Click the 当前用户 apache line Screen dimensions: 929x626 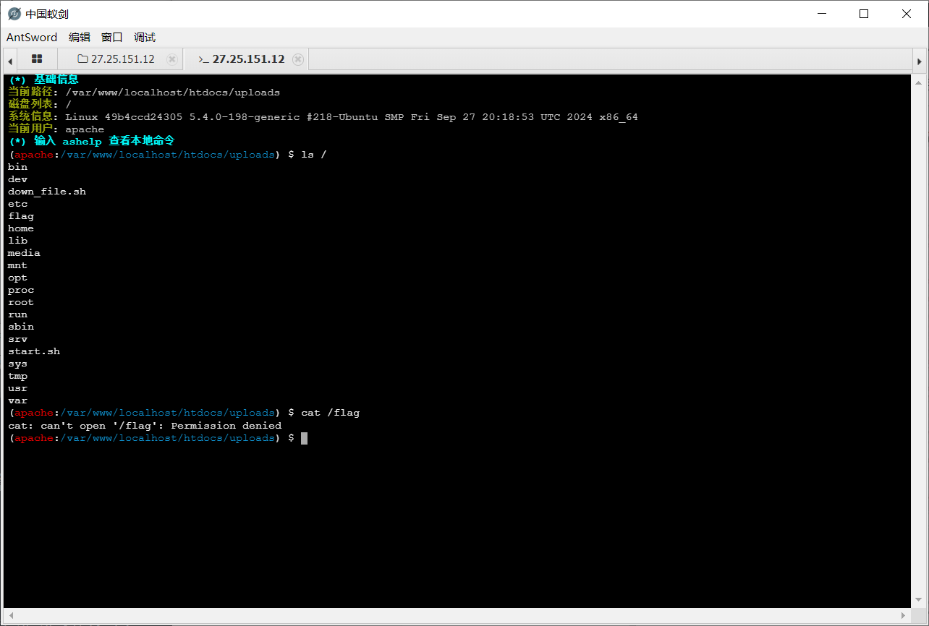click(56, 129)
